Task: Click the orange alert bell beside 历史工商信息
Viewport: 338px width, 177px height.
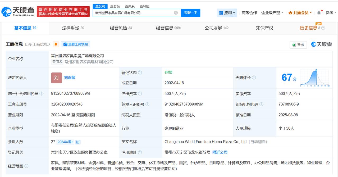Action: click(56, 44)
